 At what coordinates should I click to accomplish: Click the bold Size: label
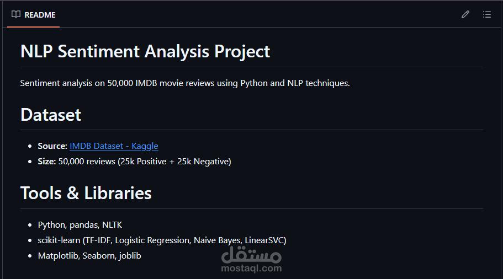(x=47, y=162)
